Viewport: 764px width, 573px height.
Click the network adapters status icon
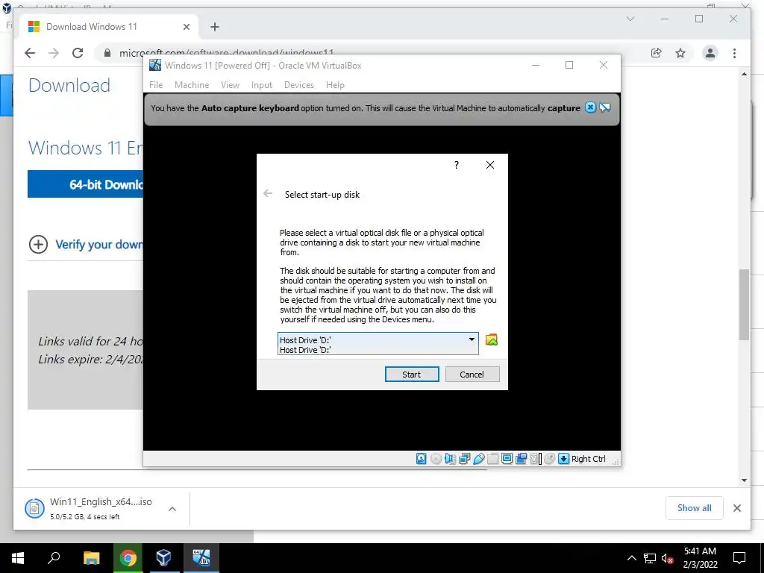(x=464, y=459)
